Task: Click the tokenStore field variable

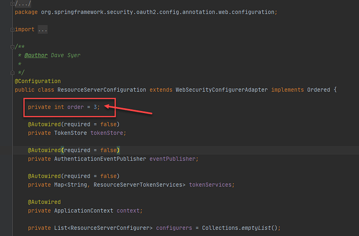Action: tap(107, 133)
